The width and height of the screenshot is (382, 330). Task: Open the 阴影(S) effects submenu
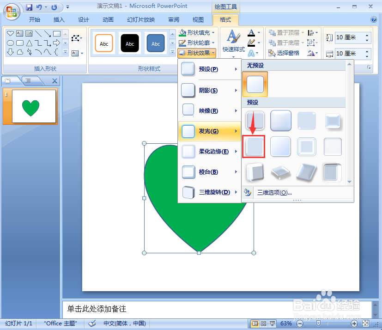(x=210, y=91)
